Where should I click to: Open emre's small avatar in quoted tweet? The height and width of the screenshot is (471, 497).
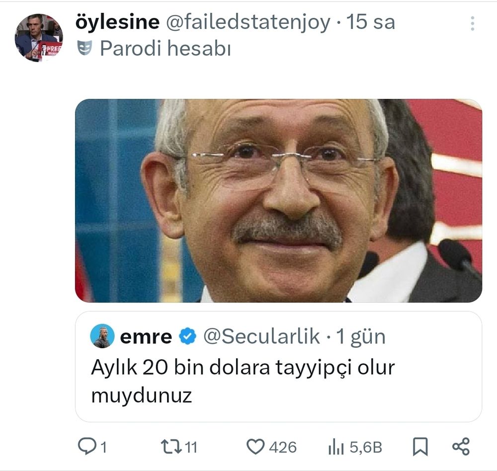[x=102, y=336]
